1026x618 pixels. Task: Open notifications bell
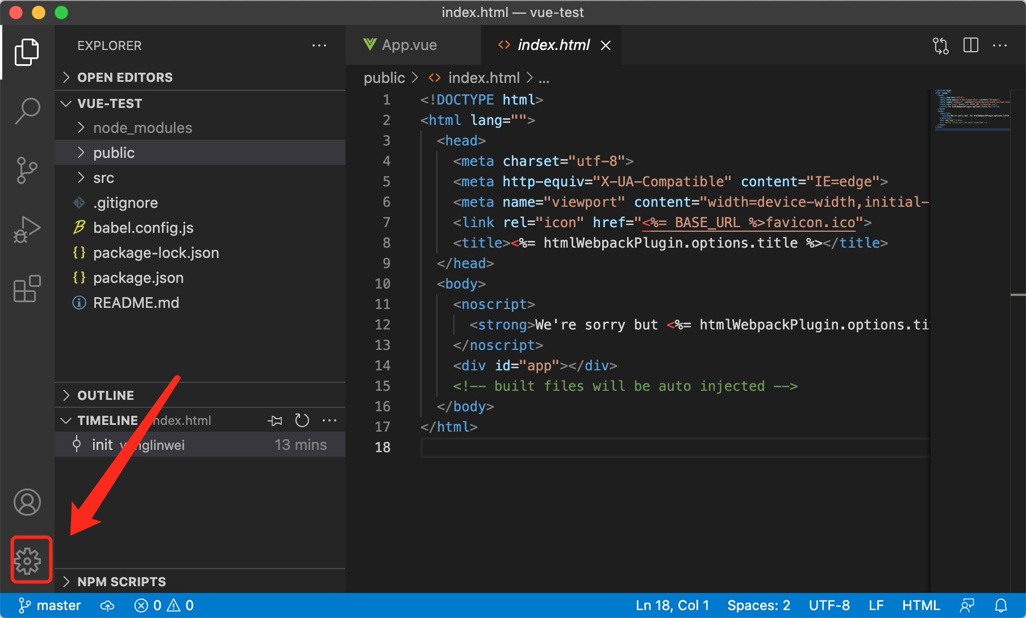click(x=1001, y=606)
